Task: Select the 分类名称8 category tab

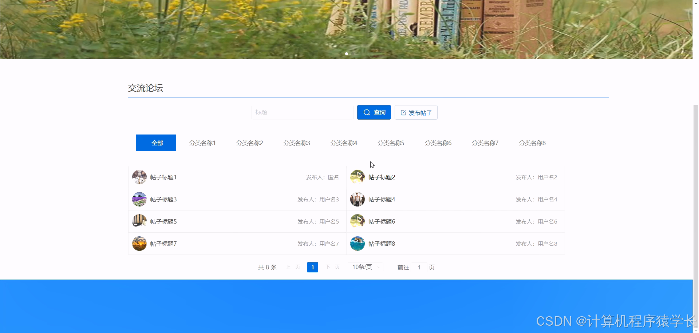Action: pyautogui.click(x=532, y=143)
